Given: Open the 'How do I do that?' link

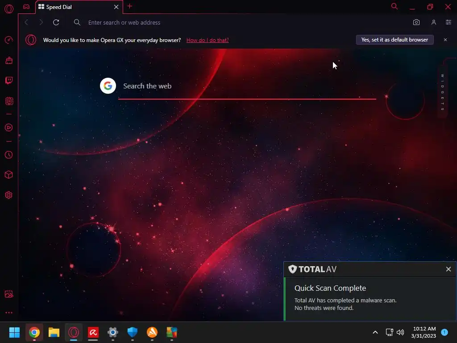Looking at the screenshot, I should tap(208, 40).
